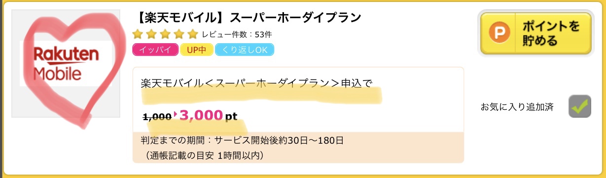Click the Rakuten Mobile logo thumbnail
Viewport: 606px width, 178px height.
click(66, 64)
